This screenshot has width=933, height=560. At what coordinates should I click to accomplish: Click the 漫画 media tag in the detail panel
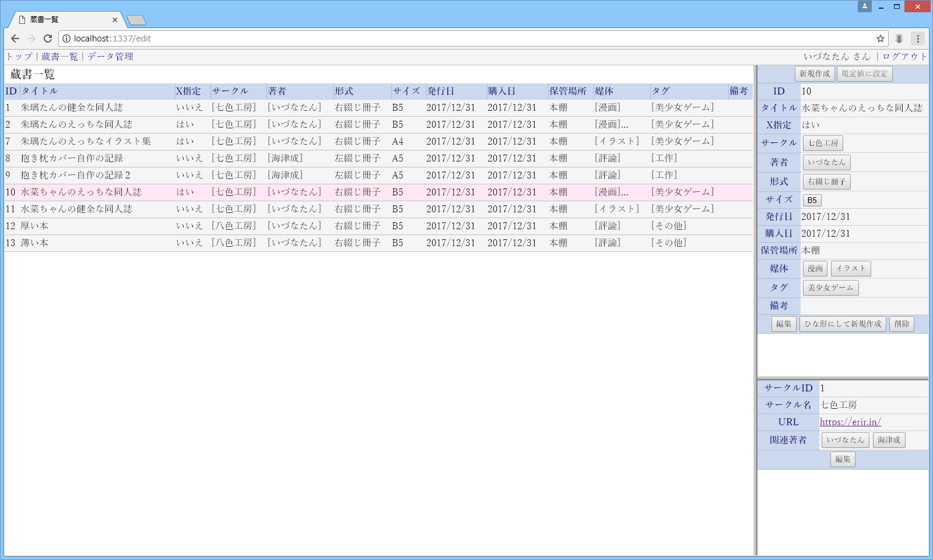click(815, 269)
